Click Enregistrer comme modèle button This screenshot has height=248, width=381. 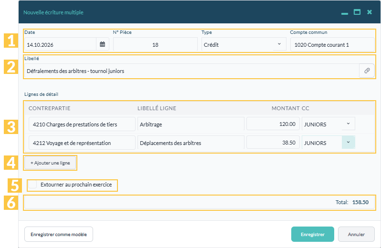[x=59, y=234]
